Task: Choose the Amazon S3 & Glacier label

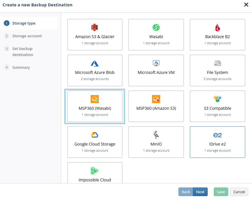Action: point(95,37)
